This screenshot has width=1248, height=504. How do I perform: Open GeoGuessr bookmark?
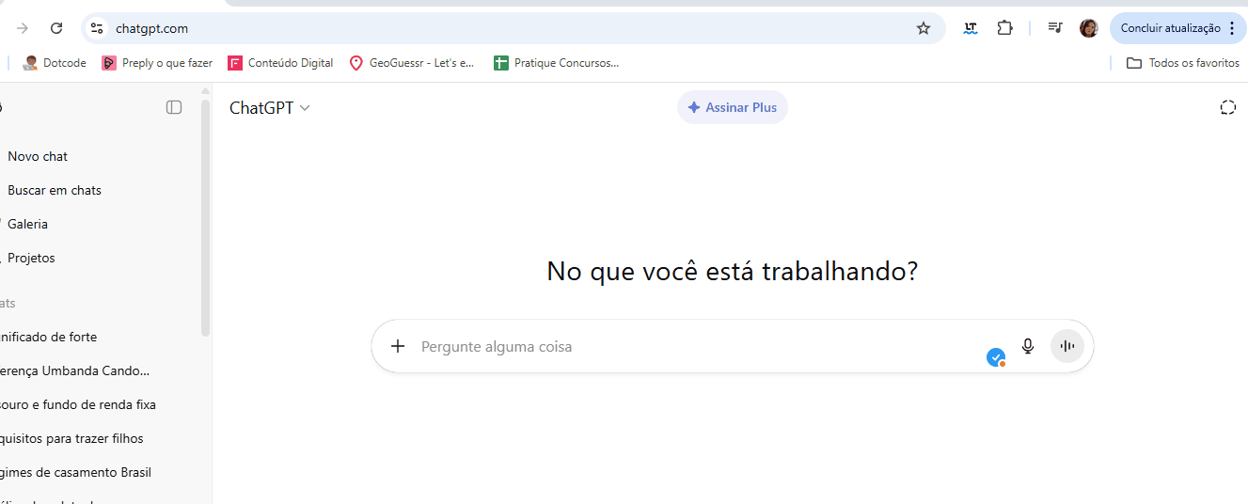pos(412,63)
